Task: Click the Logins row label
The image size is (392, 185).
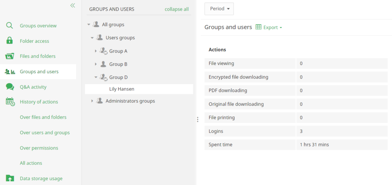Action: [x=216, y=131]
